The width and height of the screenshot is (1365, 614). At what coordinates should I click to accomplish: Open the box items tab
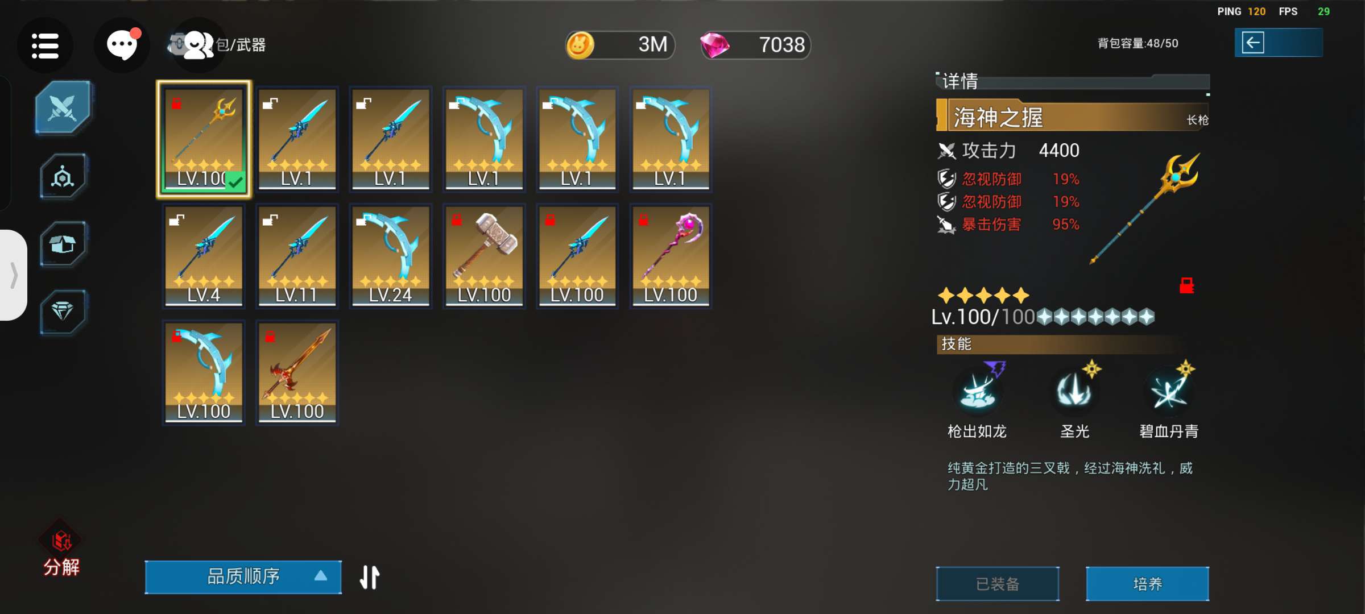tap(63, 244)
